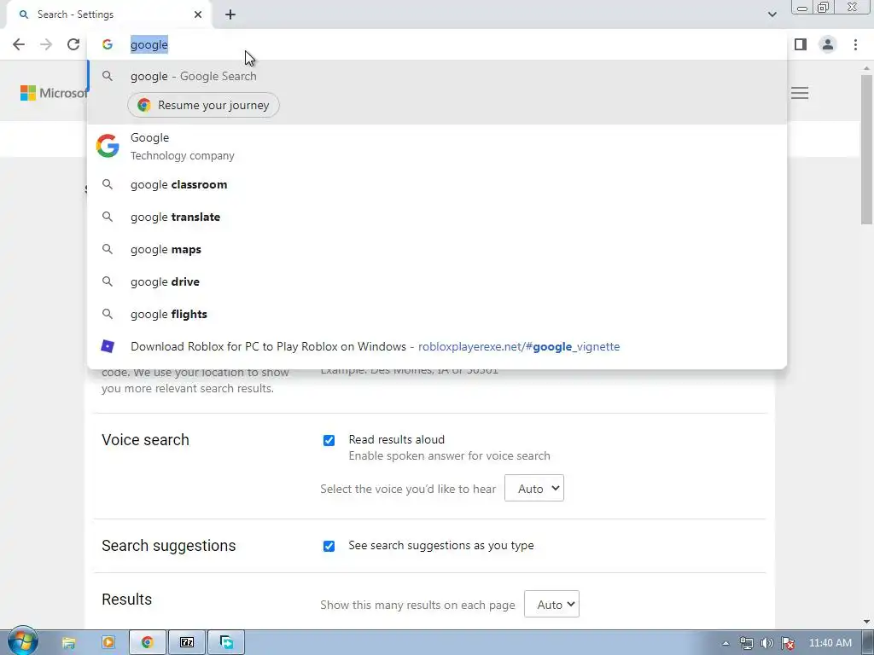Open the Chrome profile avatar
The image size is (874, 655).
tap(828, 44)
